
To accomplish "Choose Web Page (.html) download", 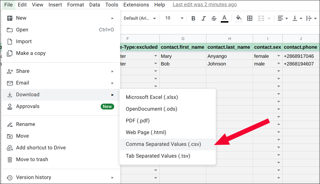I will tap(168, 132).
